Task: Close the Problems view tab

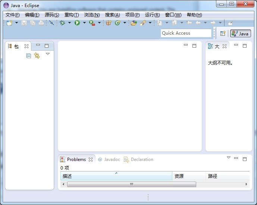Action: (x=91, y=160)
